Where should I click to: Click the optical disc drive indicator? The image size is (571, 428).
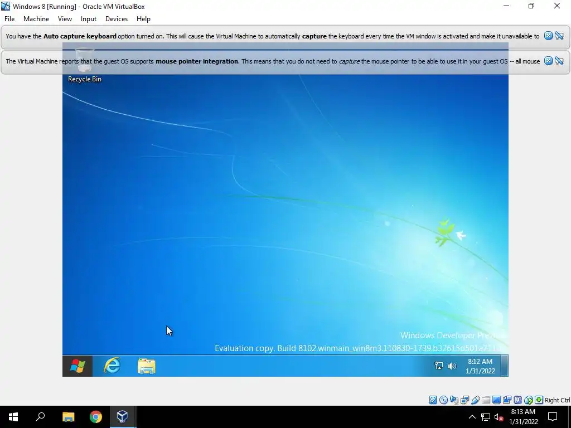(443, 400)
